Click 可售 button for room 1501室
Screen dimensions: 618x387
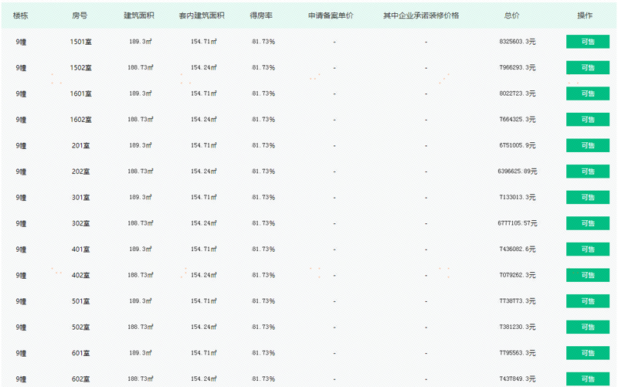(587, 42)
